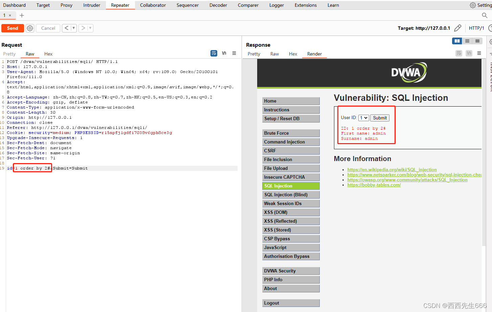The width and height of the screenshot is (492, 312).
Task: Toggle request word wrap icon
Action: [x=214, y=53]
